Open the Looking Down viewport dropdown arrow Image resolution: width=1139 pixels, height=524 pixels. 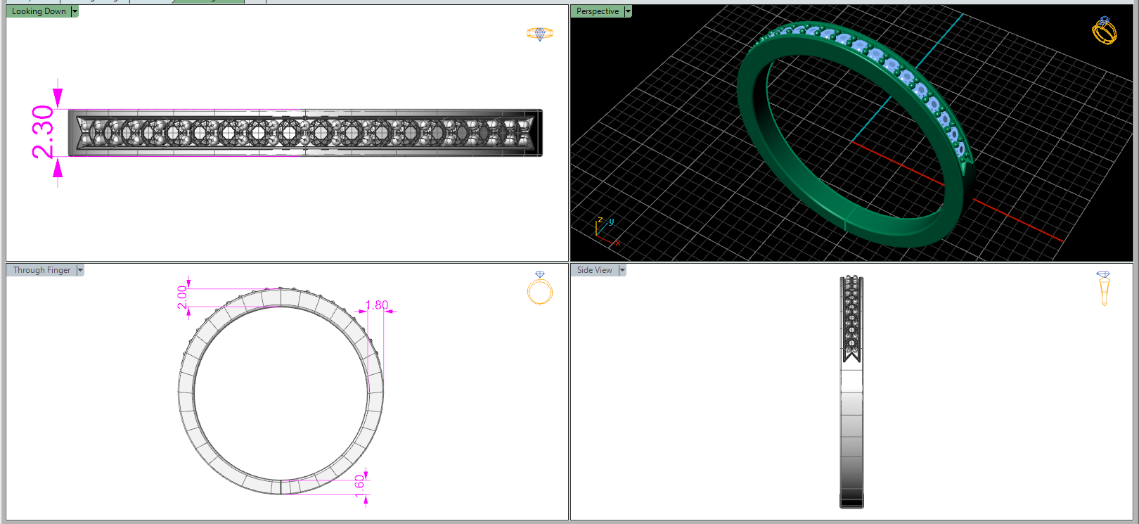tap(75, 11)
